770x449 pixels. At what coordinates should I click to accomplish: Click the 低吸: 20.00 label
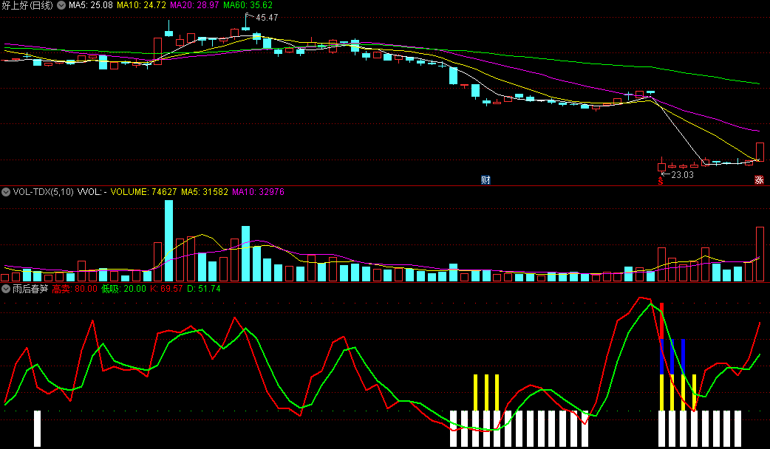(x=123, y=289)
